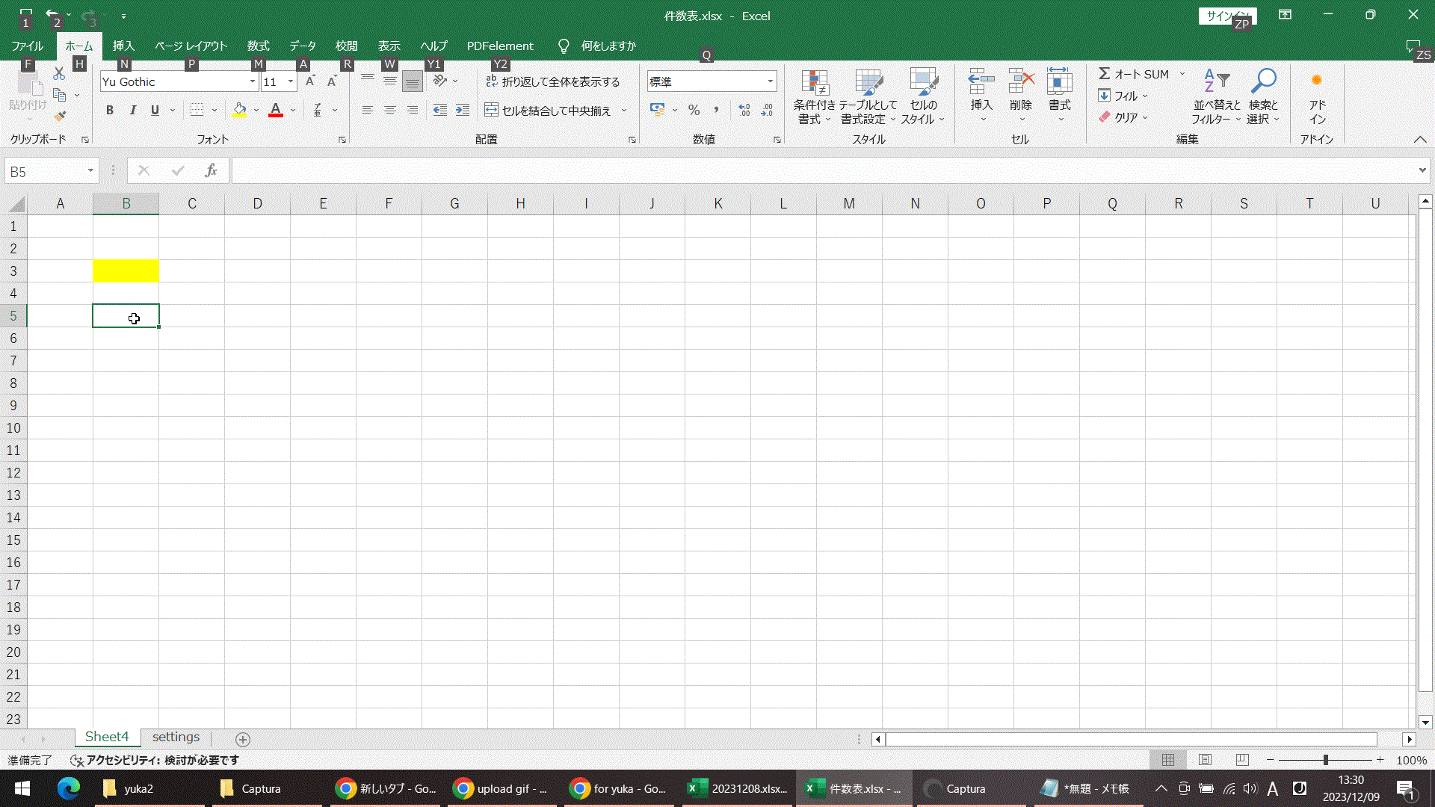Screen dimensions: 1435x807
Task: Open the Yu Gothic font name dropdown
Action: click(x=252, y=81)
